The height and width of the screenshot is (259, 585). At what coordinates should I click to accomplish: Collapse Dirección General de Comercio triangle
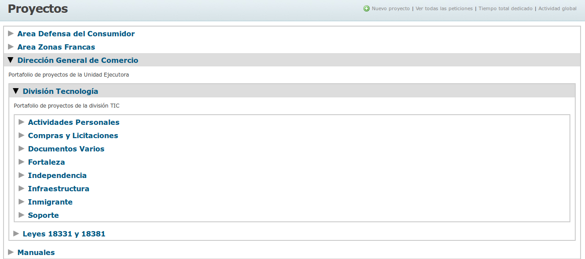pos(11,60)
